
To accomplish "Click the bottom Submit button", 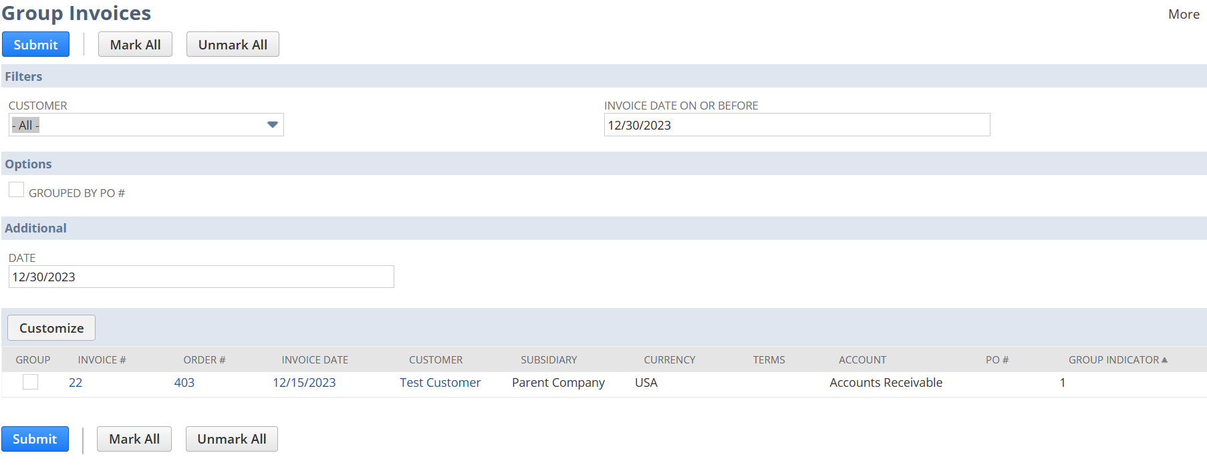I will [x=35, y=439].
